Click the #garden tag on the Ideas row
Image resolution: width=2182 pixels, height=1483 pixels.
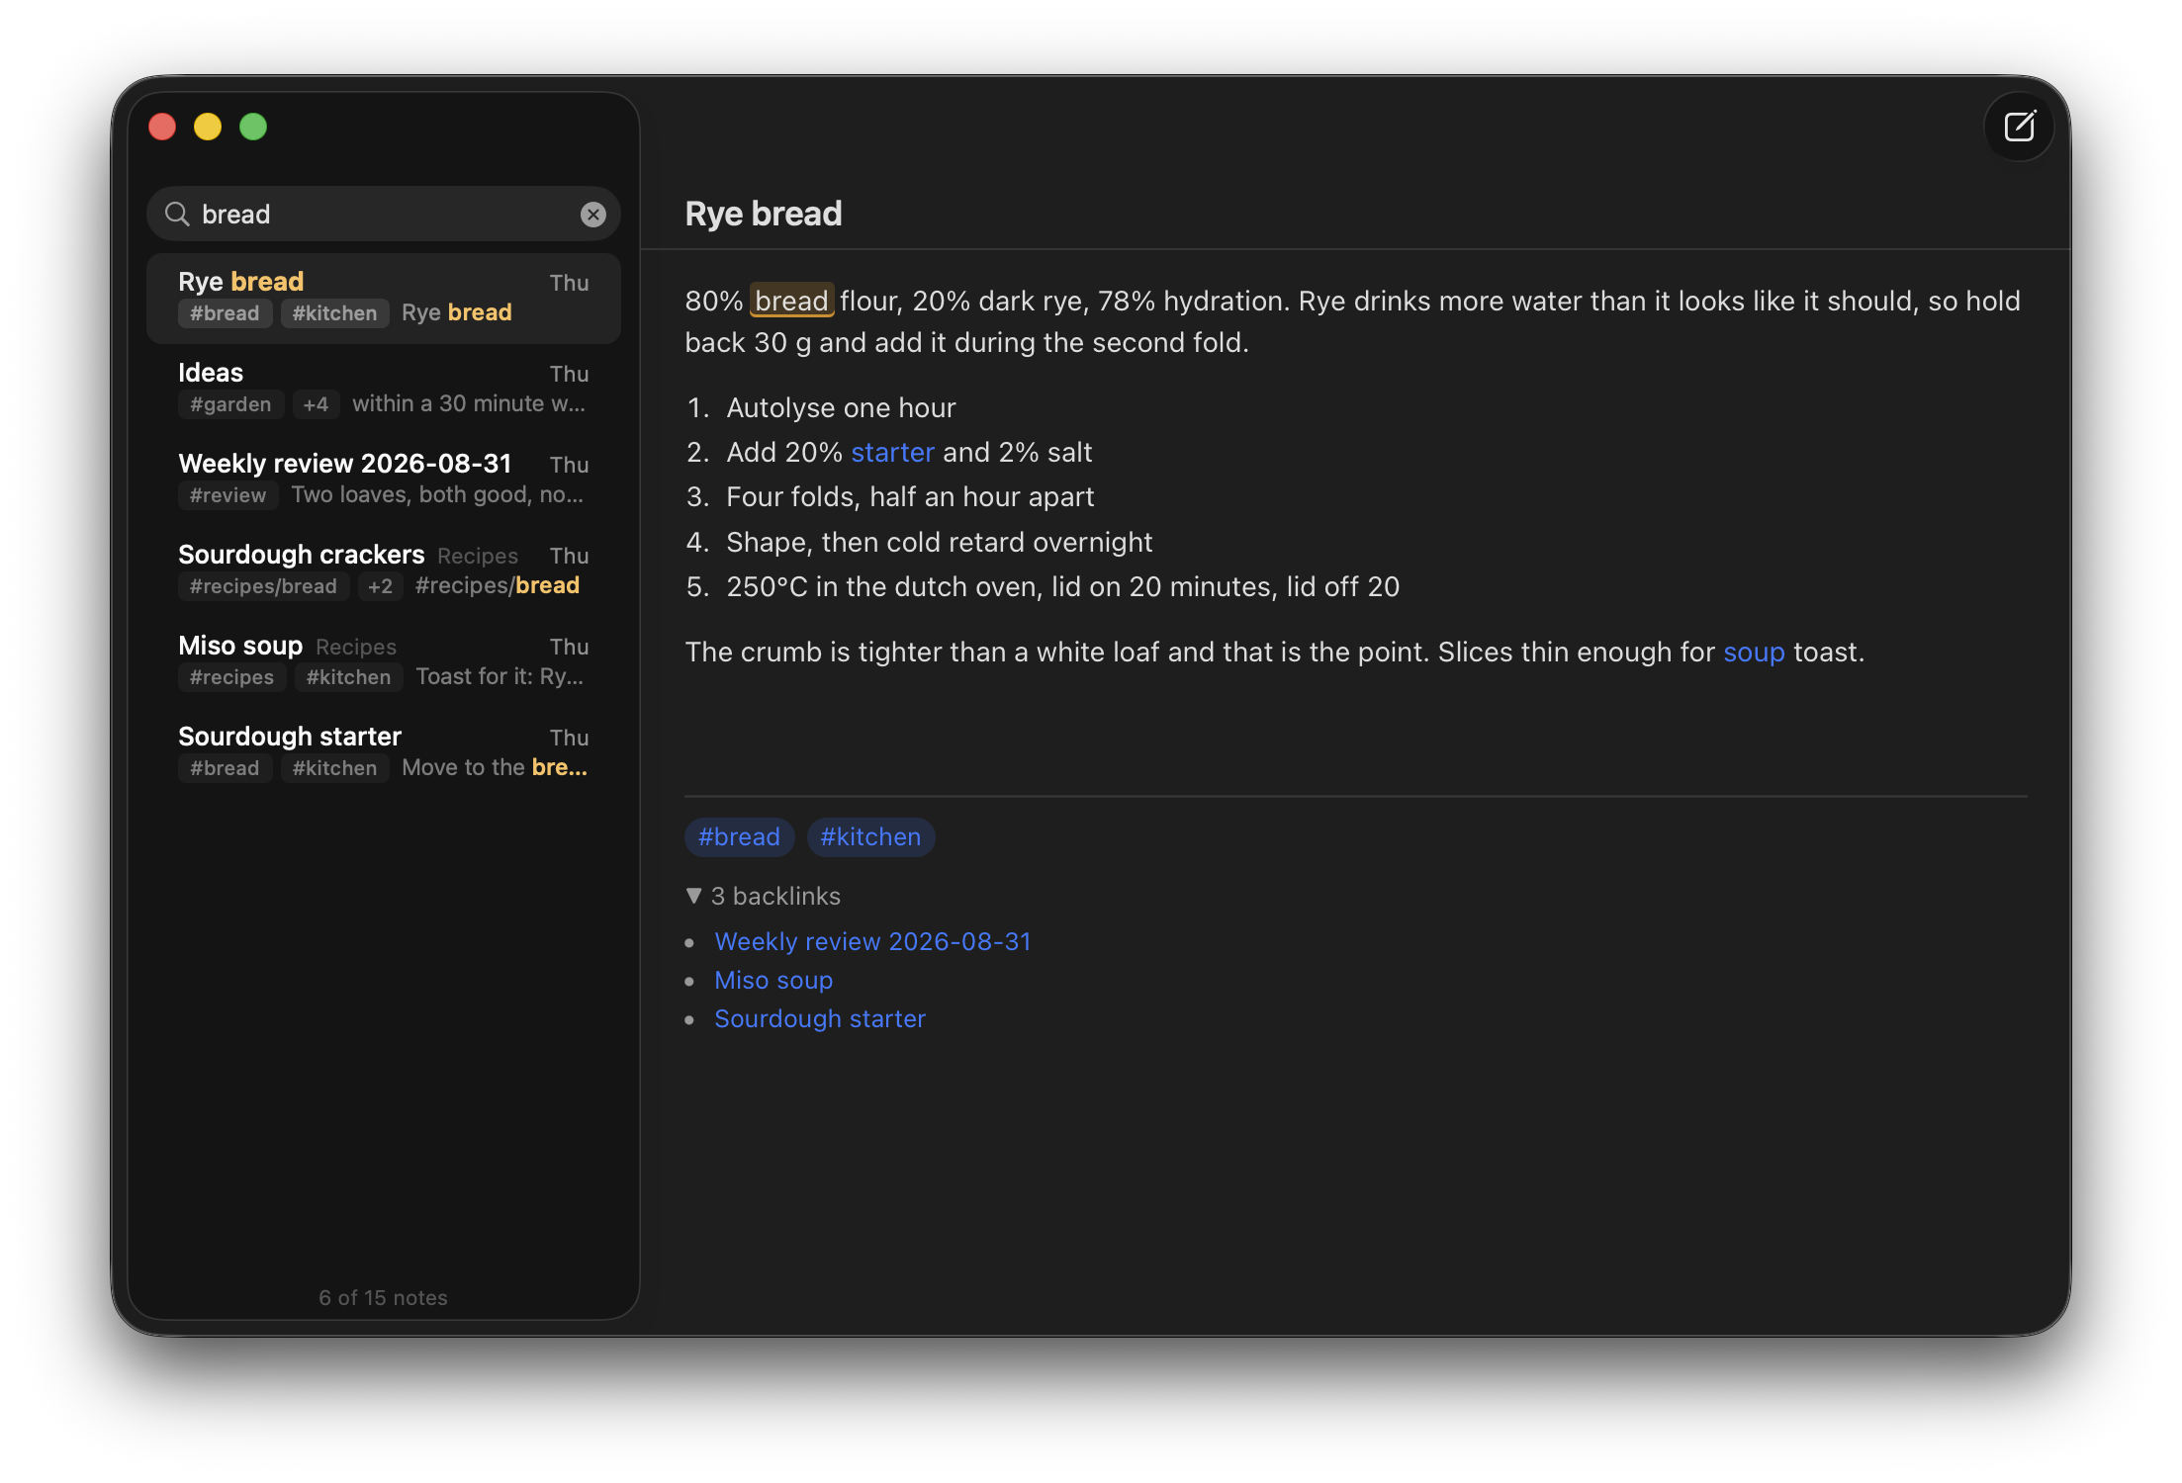[230, 404]
